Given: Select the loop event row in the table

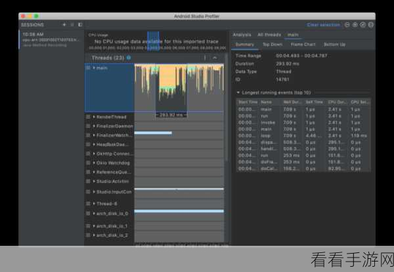Looking at the screenshot, I should [303, 136].
